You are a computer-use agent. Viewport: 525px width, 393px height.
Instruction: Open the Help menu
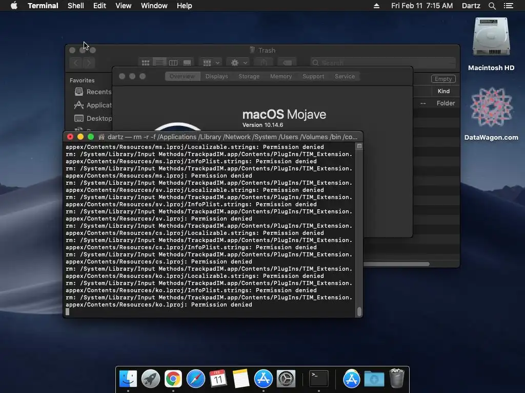[185, 6]
